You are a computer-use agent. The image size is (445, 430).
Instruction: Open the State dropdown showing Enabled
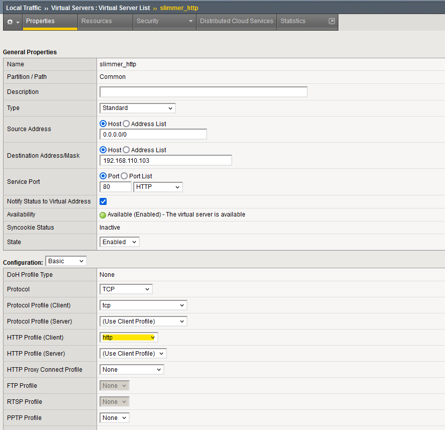(x=119, y=242)
